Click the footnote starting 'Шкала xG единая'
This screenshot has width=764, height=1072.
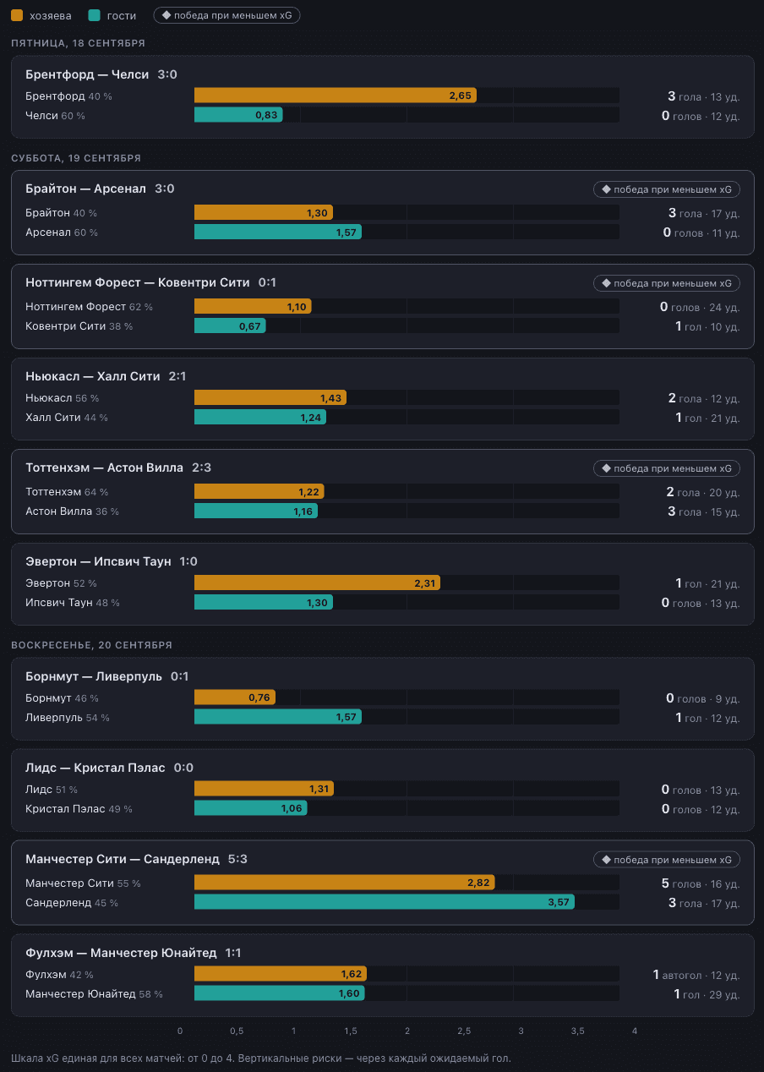pyautogui.click(x=261, y=1058)
